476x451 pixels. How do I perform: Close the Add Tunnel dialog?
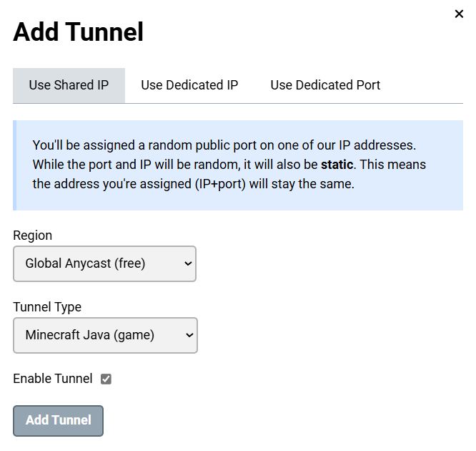pos(459,14)
